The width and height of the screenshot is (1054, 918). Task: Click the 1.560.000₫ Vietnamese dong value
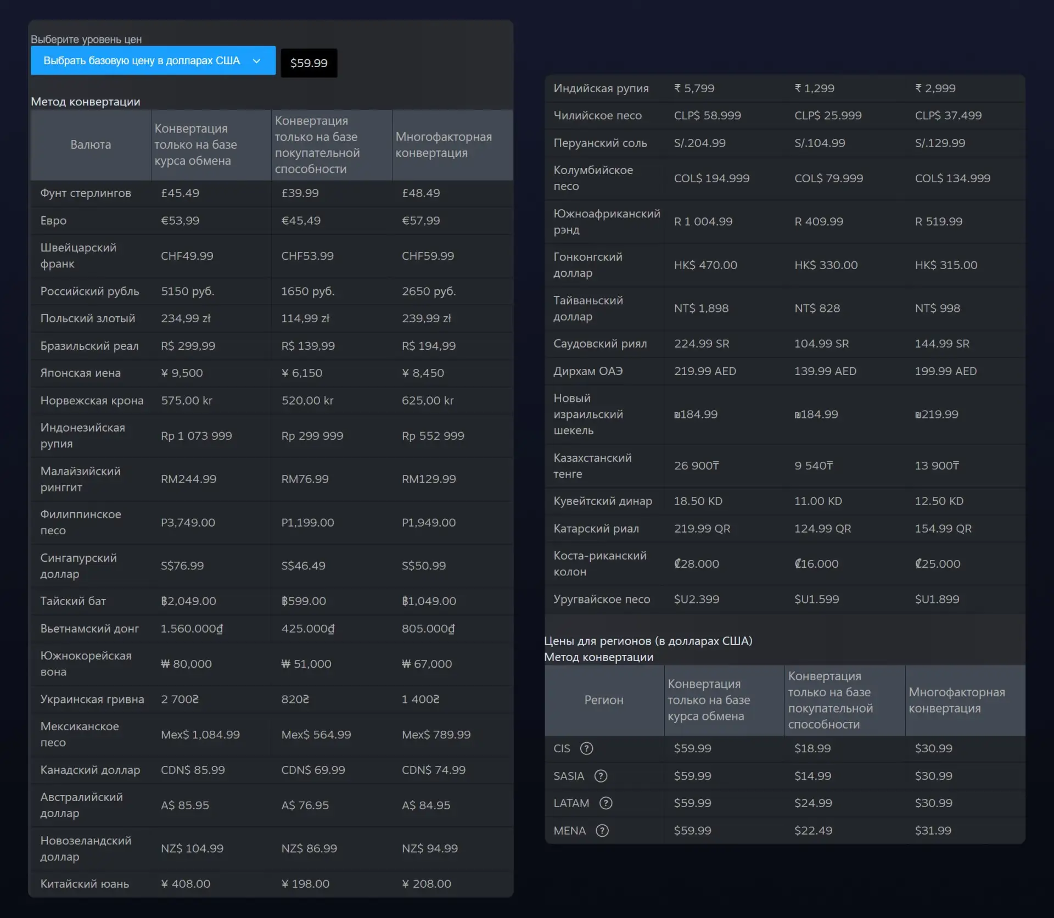(192, 629)
